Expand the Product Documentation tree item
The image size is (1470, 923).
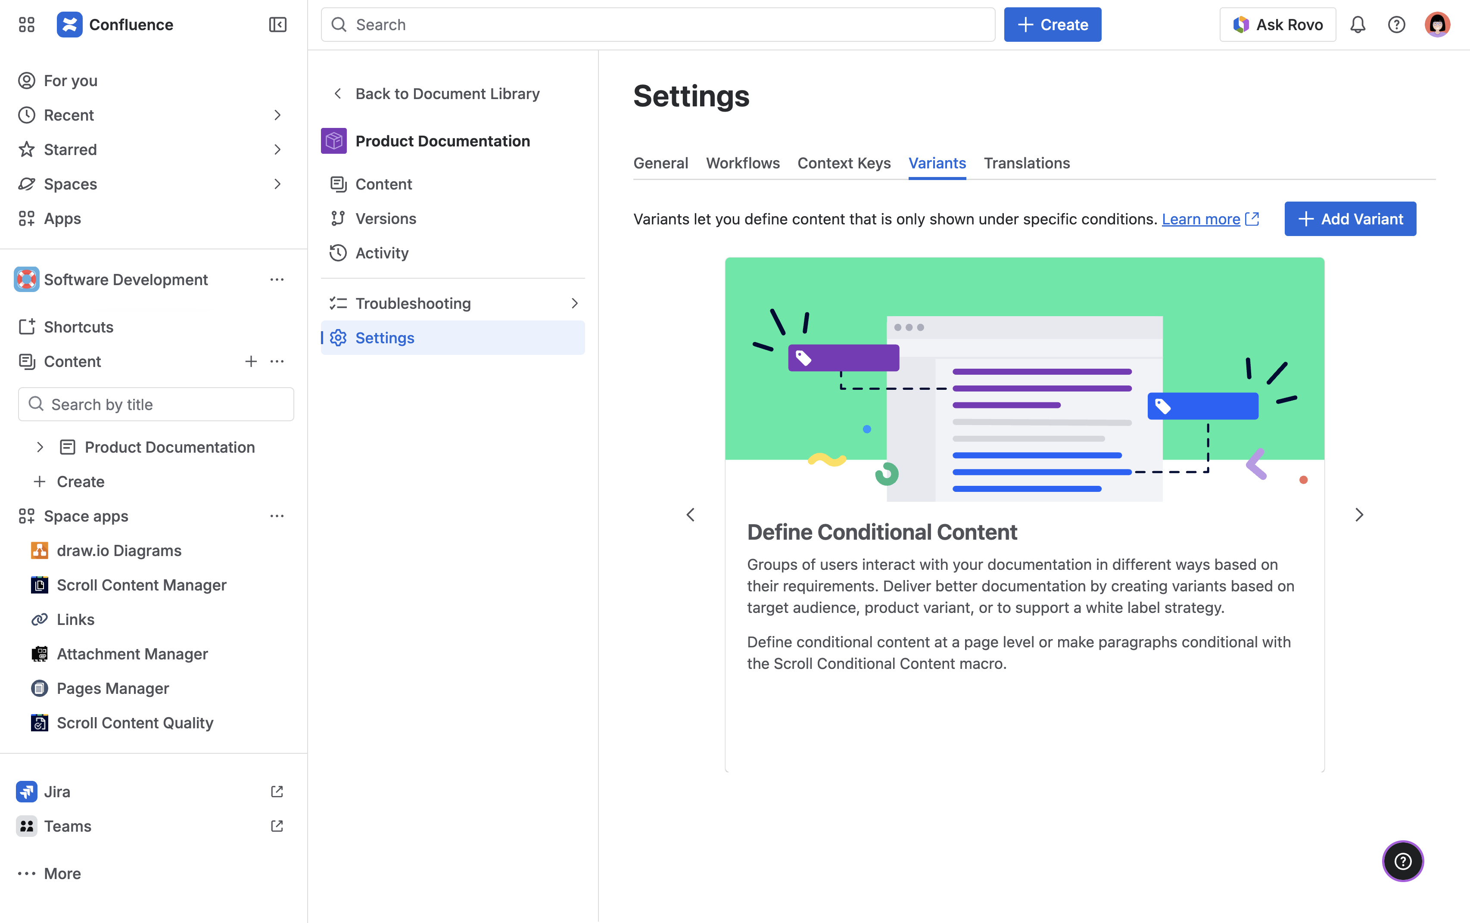tap(40, 447)
